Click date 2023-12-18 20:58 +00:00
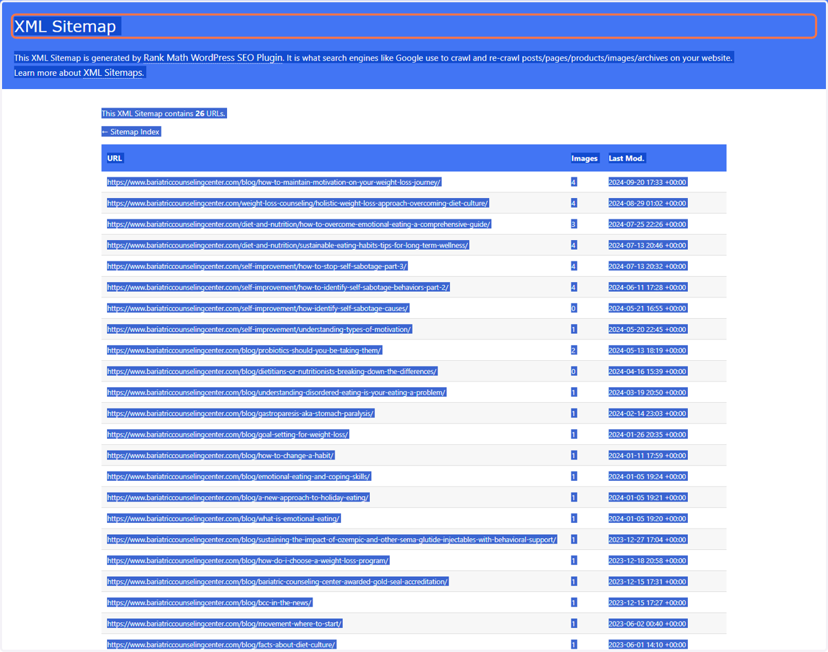The height and width of the screenshot is (652, 828). coord(647,561)
